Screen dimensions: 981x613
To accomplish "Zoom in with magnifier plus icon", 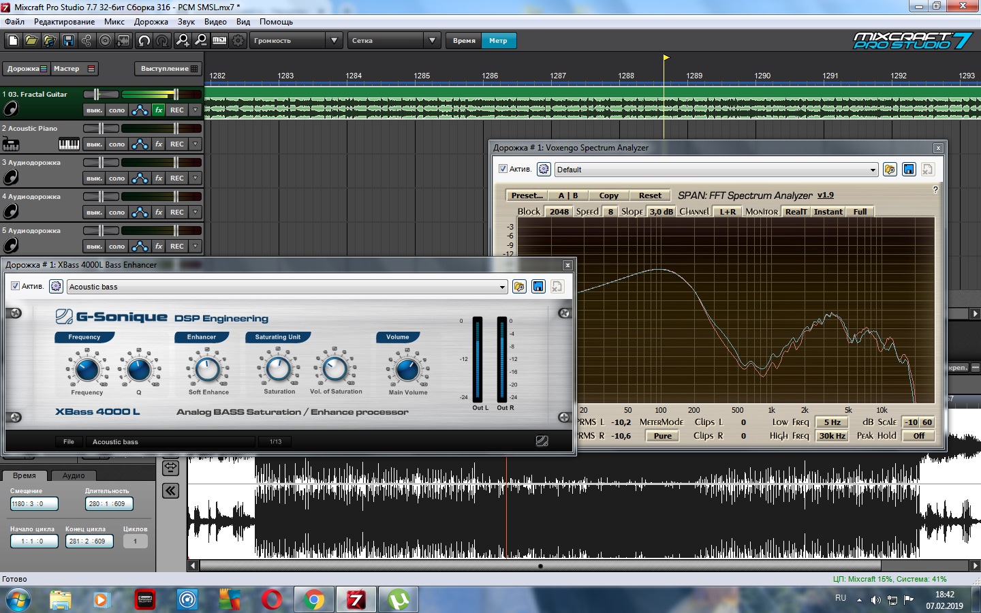I will click(183, 41).
